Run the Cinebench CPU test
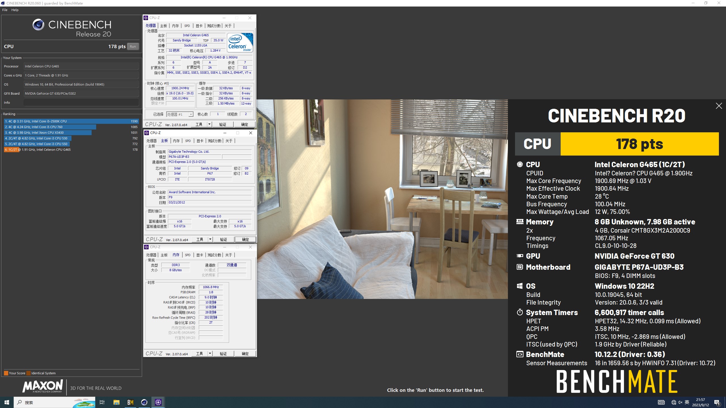This screenshot has width=726, height=408. 133,46
